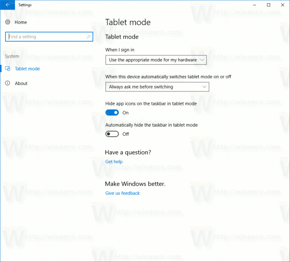Enable Automatically hide the taskbar toggle
This screenshot has width=290, height=262.
(x=112, y=134)
